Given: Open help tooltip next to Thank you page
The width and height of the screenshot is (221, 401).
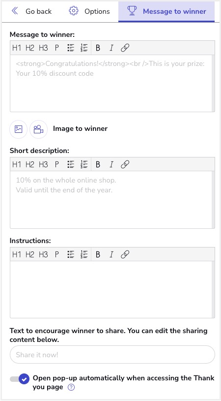Looking at the screenshot, I should click(x=71, y=388).
